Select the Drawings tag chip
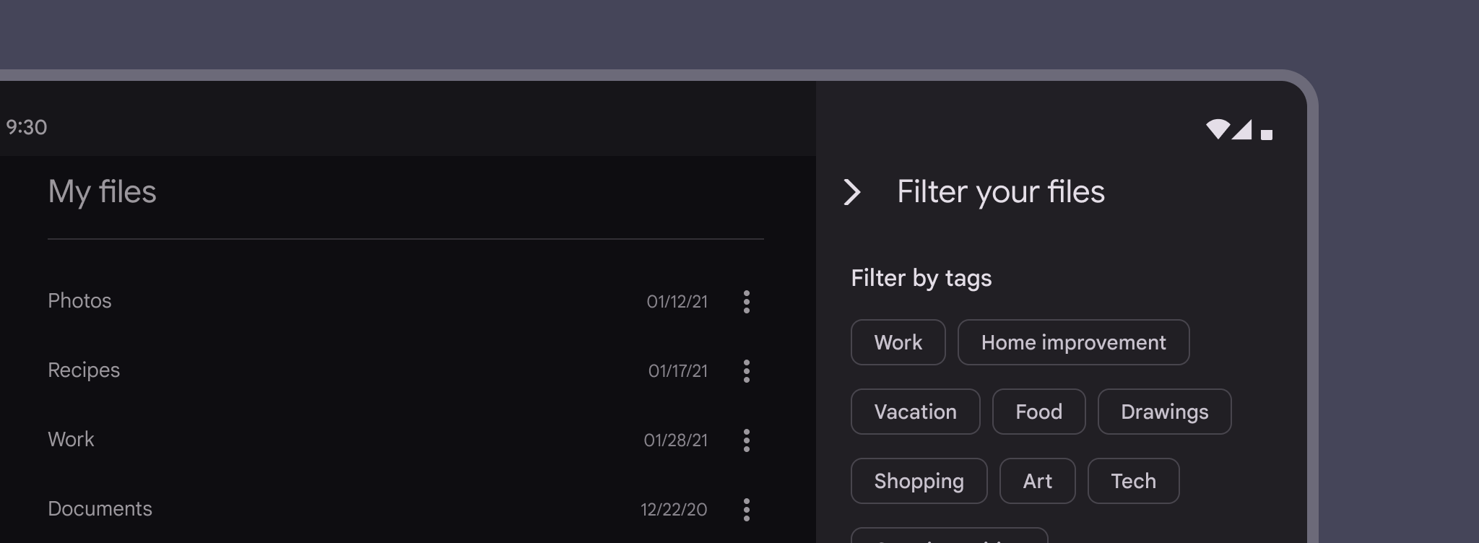Viewport: 1479px width, 543px height. (x=1164, y=412)
